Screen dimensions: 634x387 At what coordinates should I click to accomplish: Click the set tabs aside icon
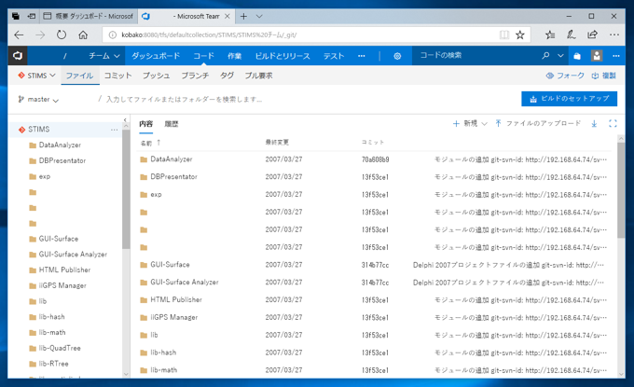click(x=31, y=16)
